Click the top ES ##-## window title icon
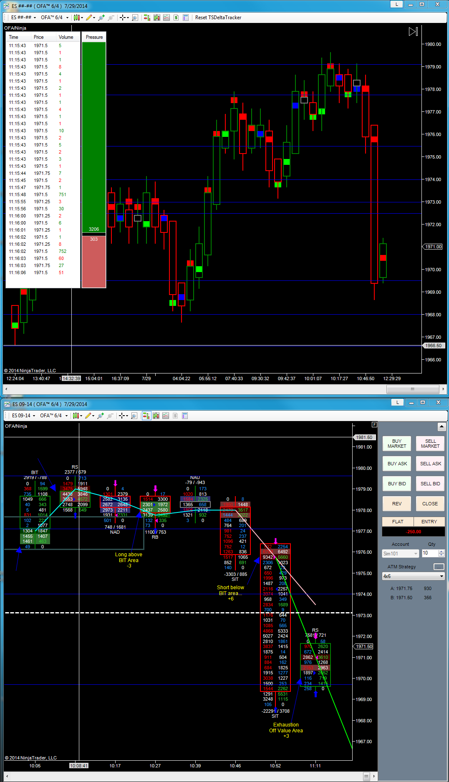Screen dimensions: 449x782 click(x=7, y=6)
